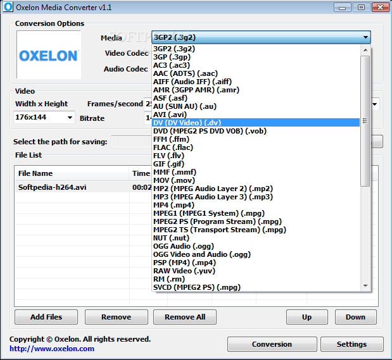Choose FLV (.flv) format
The width and height of the screenshot is (392, 360).
coord(256,156)
